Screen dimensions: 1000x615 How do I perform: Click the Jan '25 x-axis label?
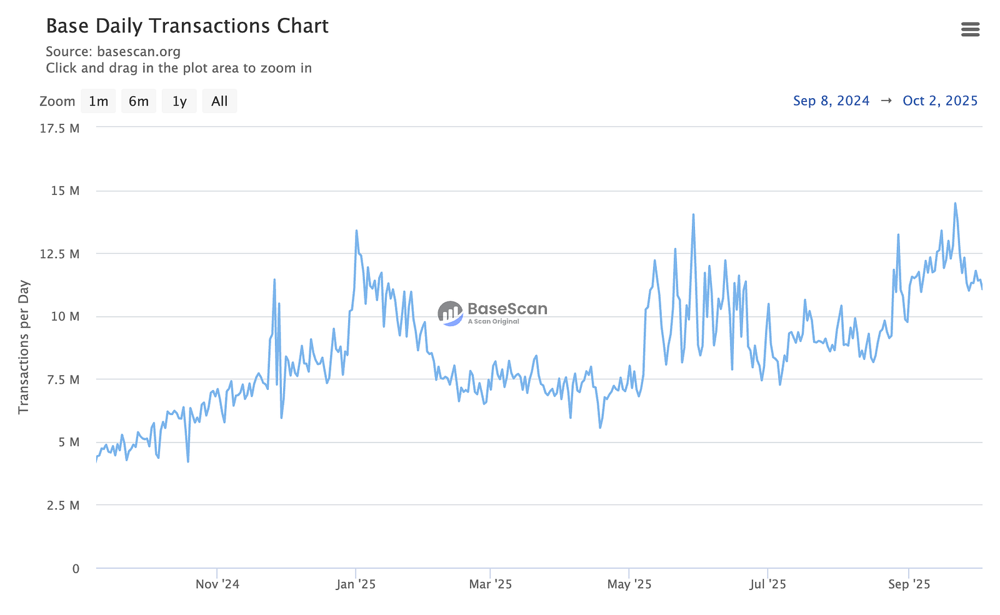pos(356,584)
